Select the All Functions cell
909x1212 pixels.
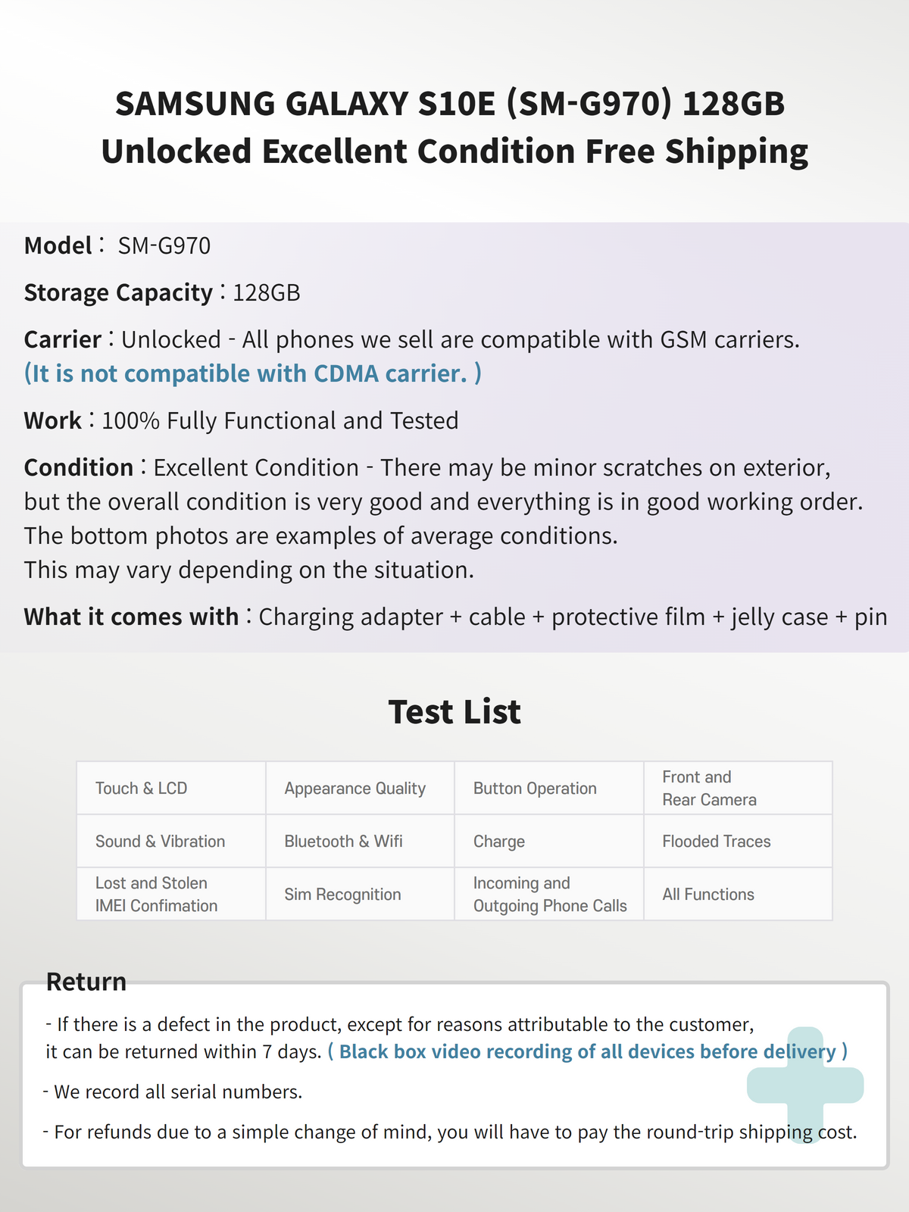(738, 894)
